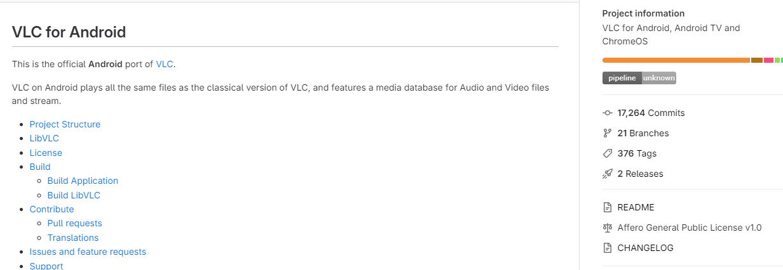This screenshot has width=783, height=270.
Task: Navigate to the Pull requests section link
Action: (x=74, y=223)
